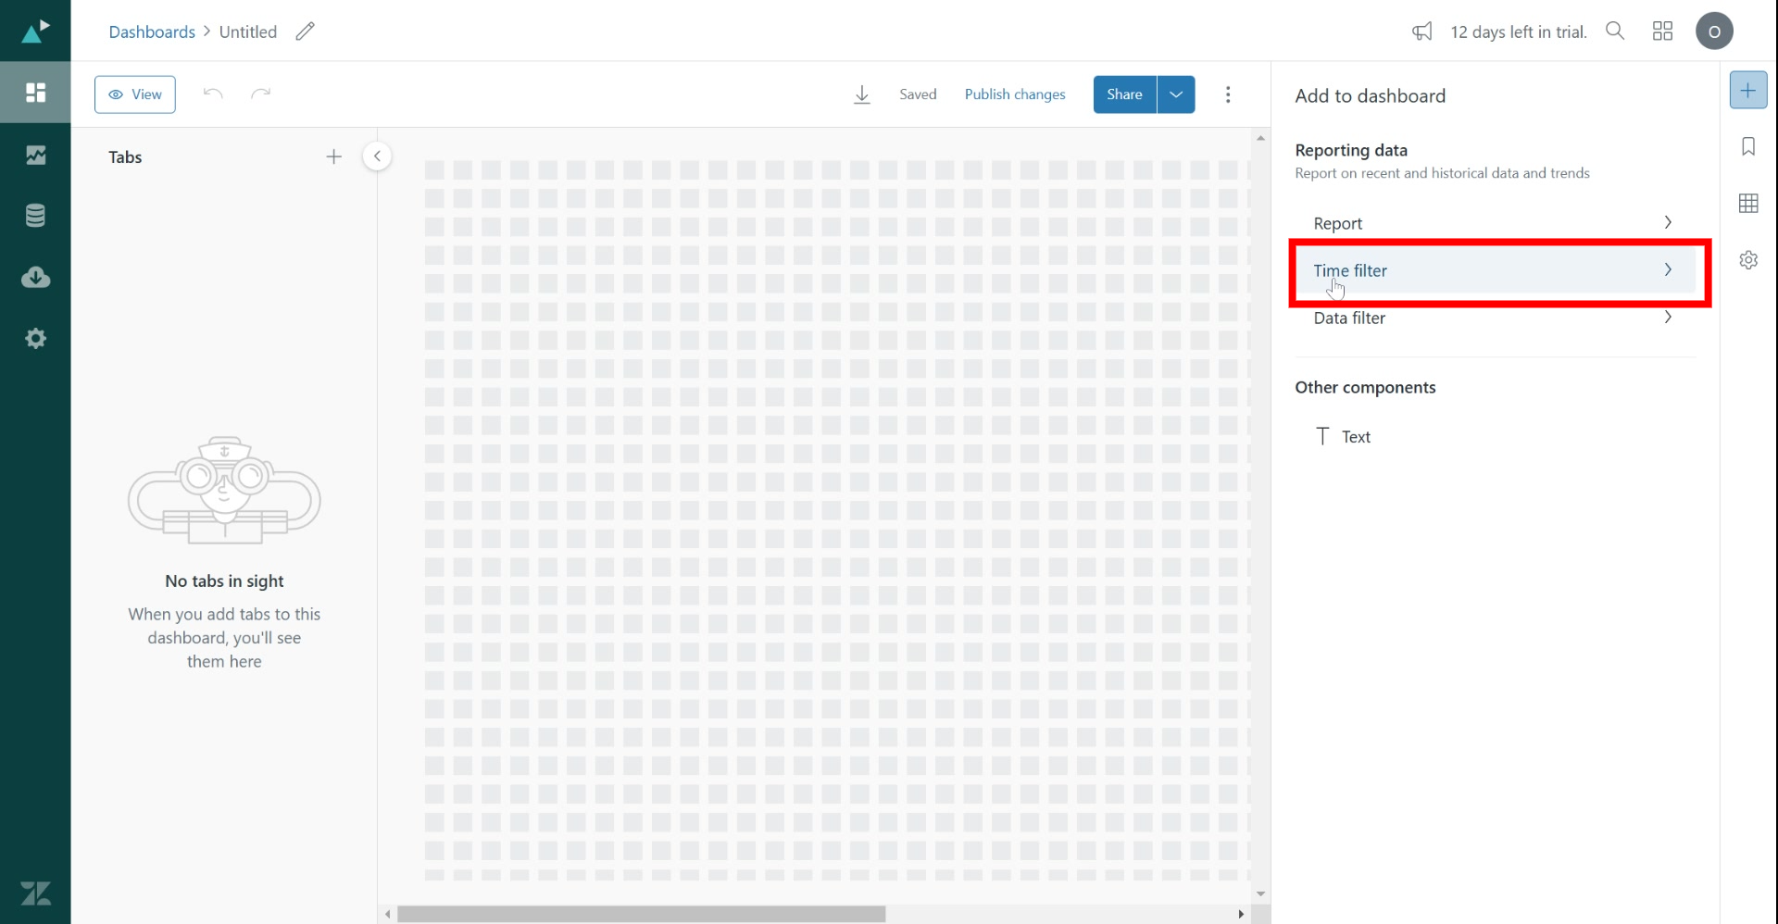Select the Time filter item
This screenshot has width=1778, height=924.
1493,270
